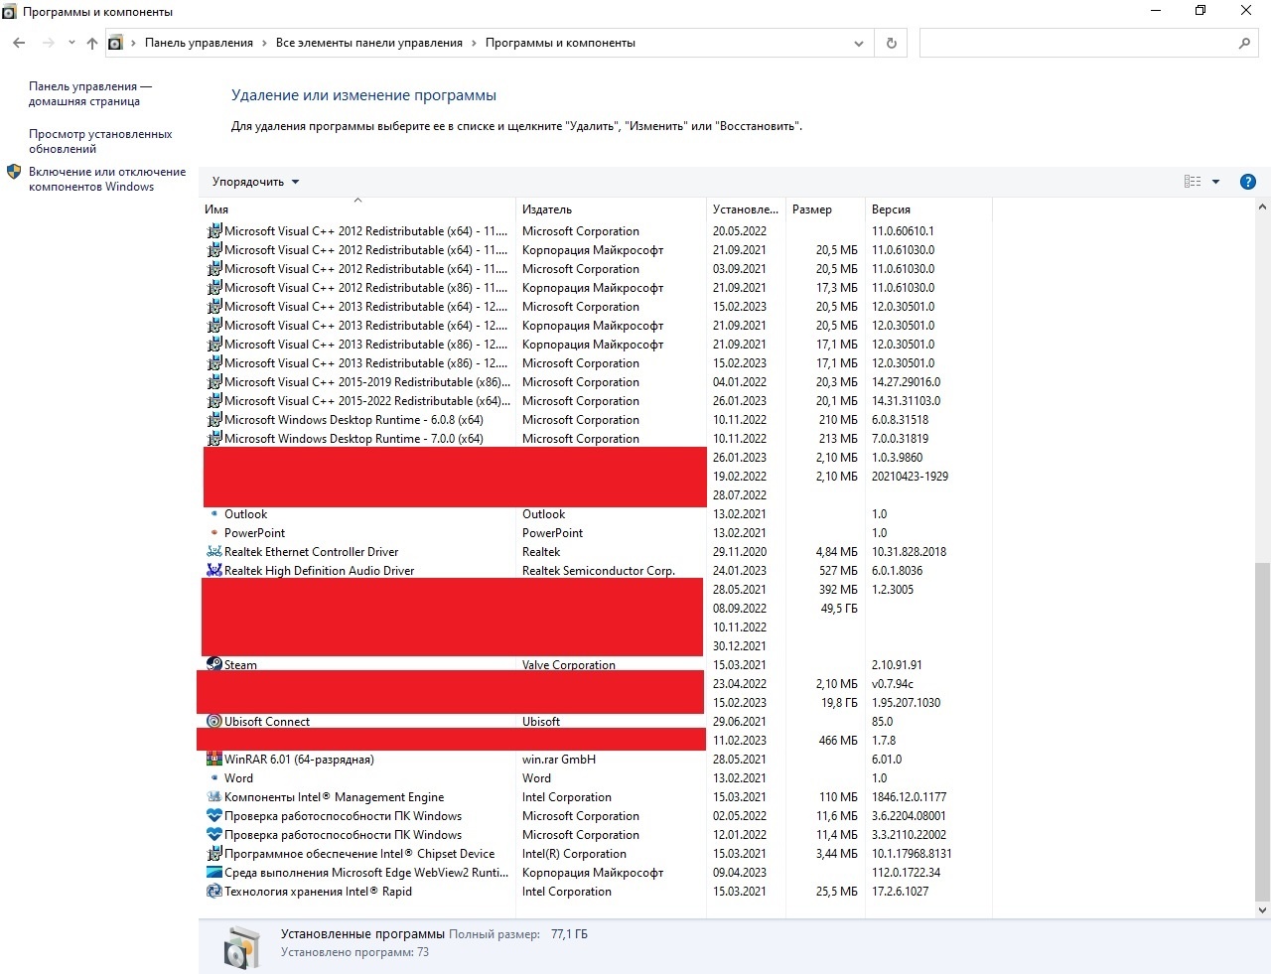Select Проверка работоспособности ПК Windows 3.6.2204.08001 icon
Screen dimensions: 1271x974
point(214,816)
